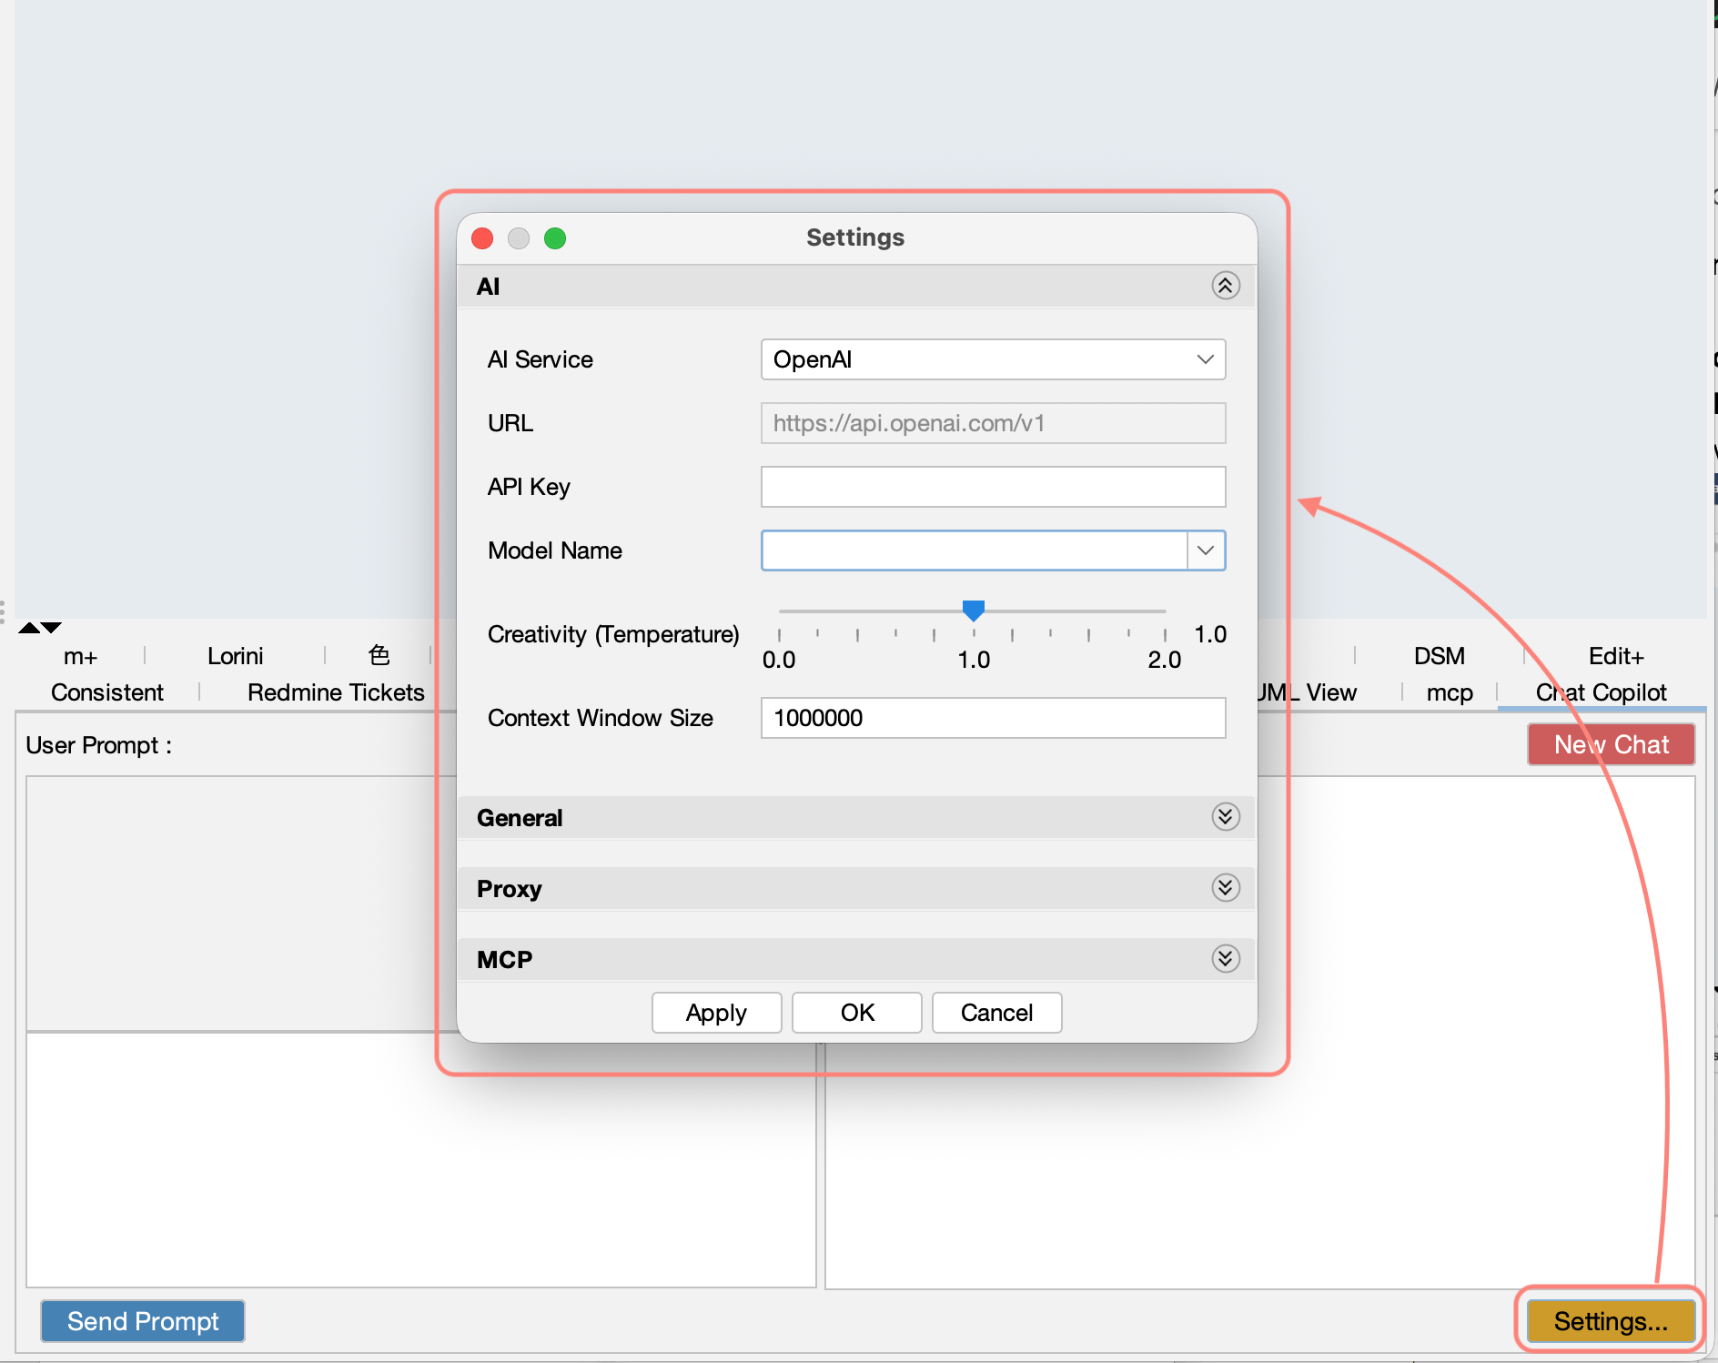1718x1363 pixels.
Task: Switch to the Chat Copilot tab
Action: tap(1601, 692)
